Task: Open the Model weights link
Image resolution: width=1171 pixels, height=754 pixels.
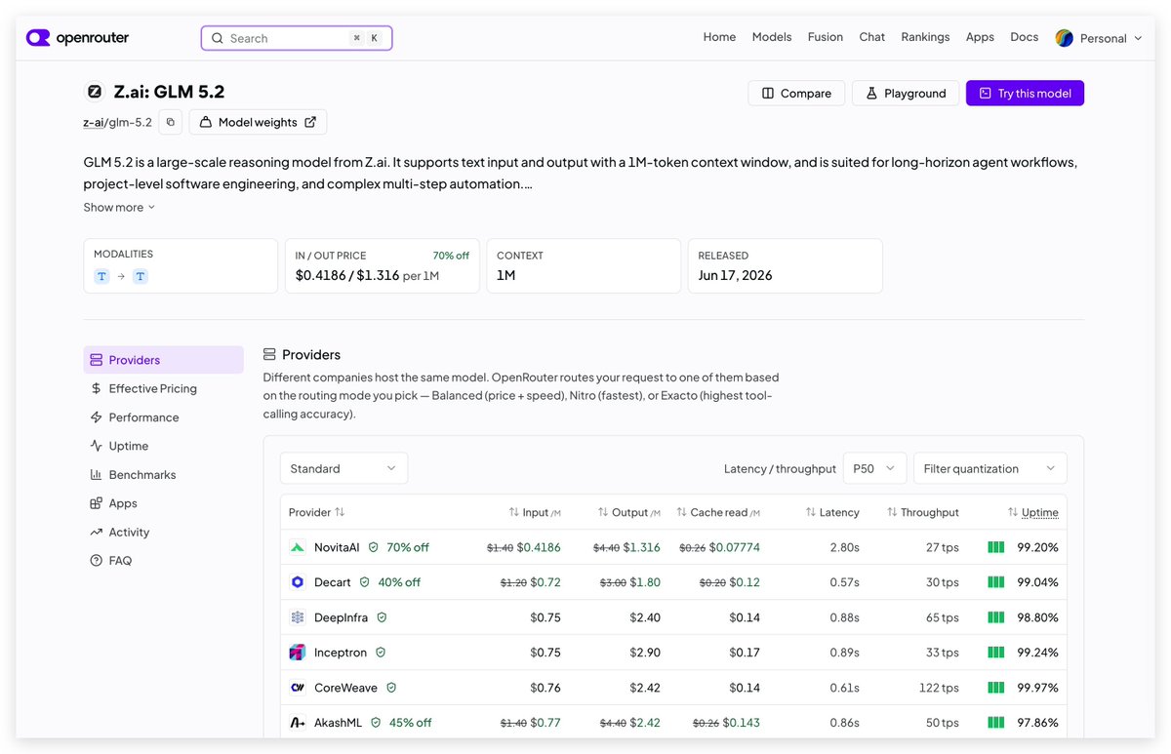Action: point(258,122)
